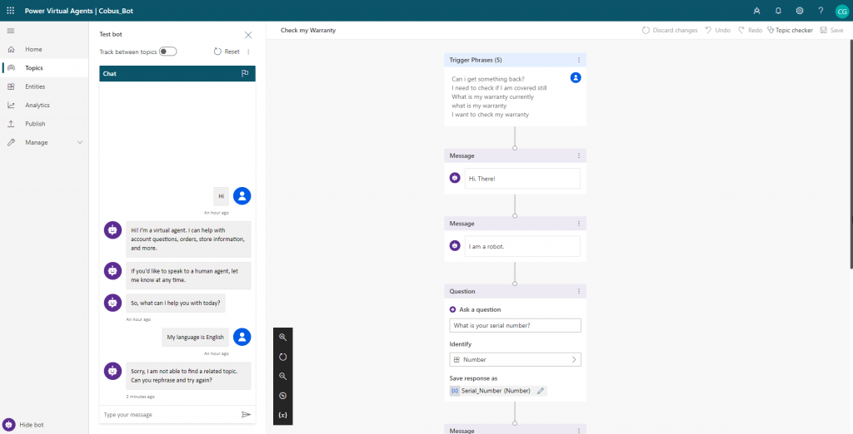Click Undo in the toolbar
This screenshot has height=434, width=853.
point(717,31)
